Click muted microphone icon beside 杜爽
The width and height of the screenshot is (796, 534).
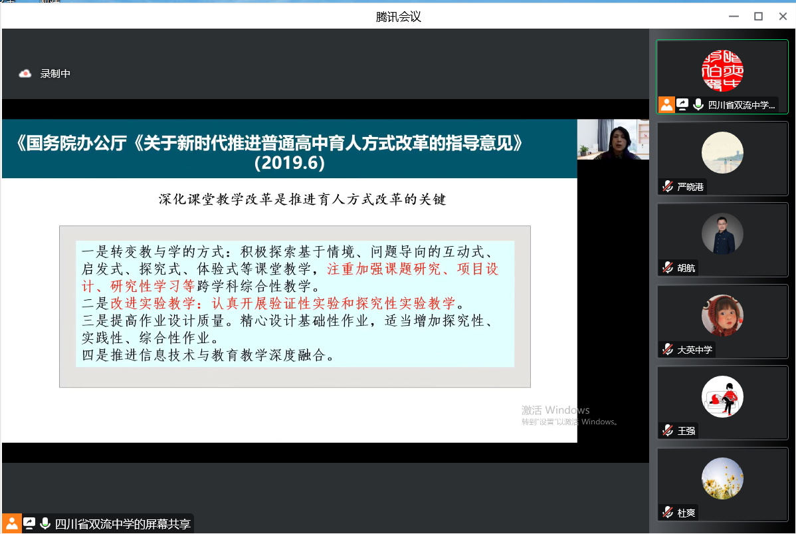[x=667, y=513]
